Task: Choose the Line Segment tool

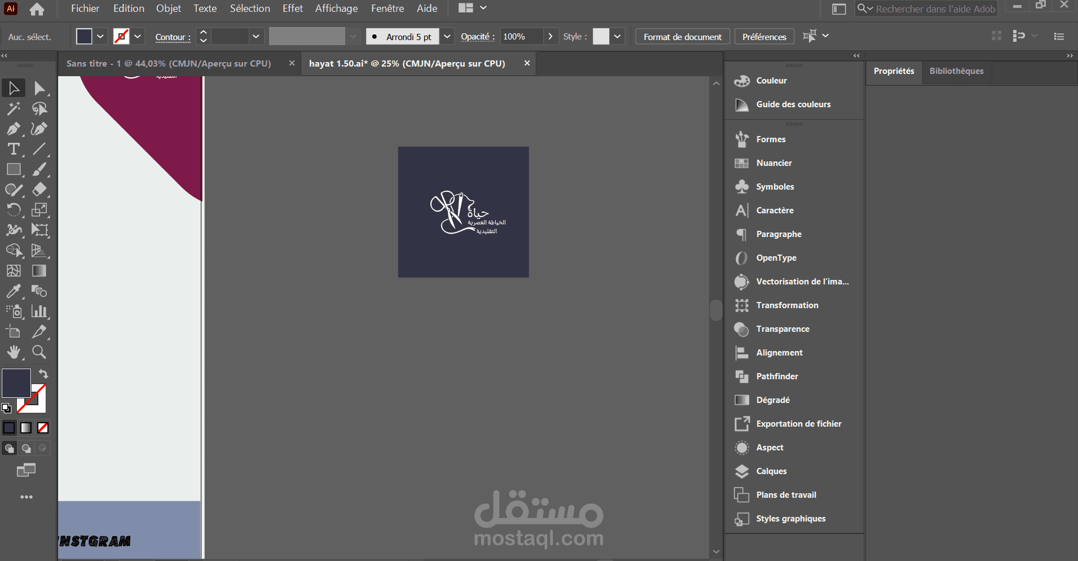Action: point(39,149)
